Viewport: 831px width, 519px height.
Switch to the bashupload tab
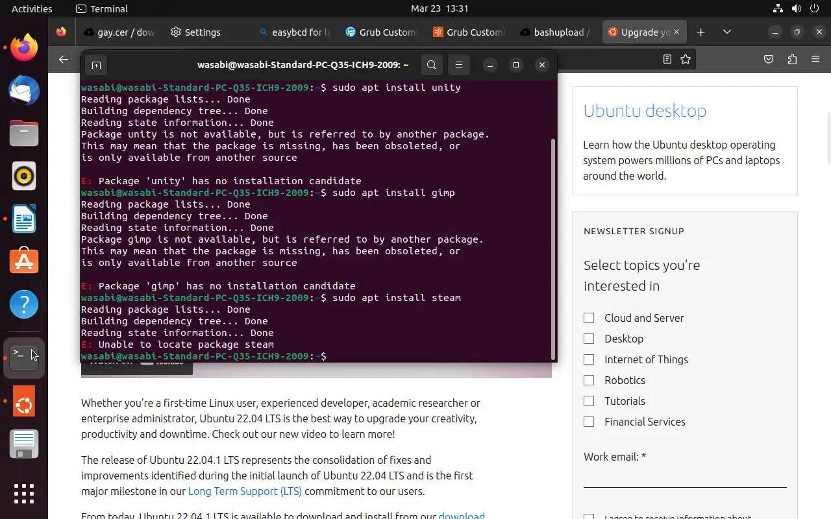tap(555, 32)
